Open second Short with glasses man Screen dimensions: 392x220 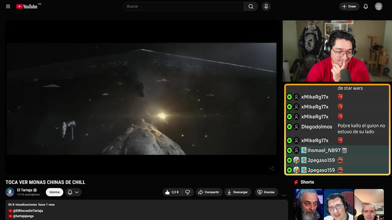(x=338, y=204)
